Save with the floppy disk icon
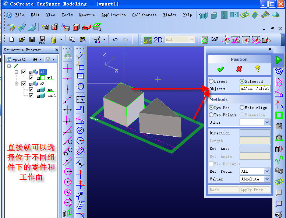286x218 pixels. point(32,39)
